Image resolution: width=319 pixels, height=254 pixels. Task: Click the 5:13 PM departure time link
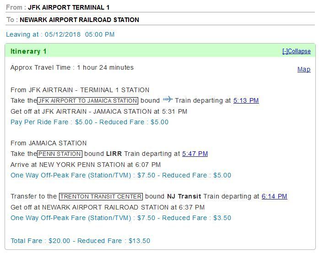coord(246,101)
